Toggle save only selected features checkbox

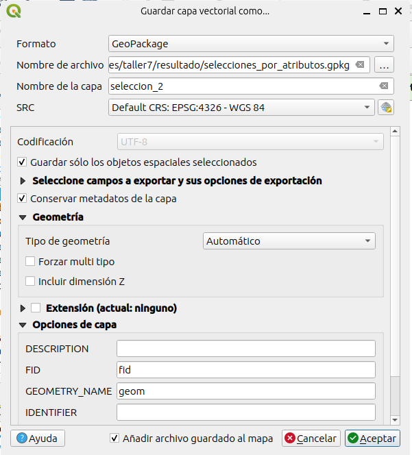23,162
